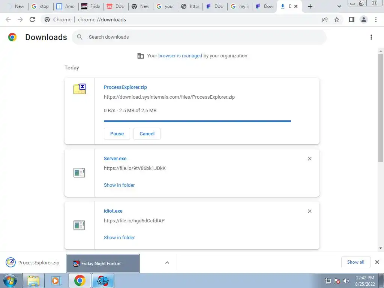Click the browser forward arrow
This screenshot has width=384, height=288.
[20, 19]
